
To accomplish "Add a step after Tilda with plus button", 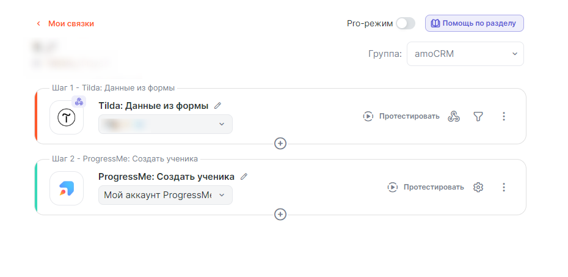I will pyautogui.click(x=280, y=143).
